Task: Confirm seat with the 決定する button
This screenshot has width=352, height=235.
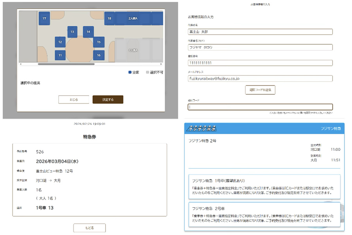Action: 108,99
